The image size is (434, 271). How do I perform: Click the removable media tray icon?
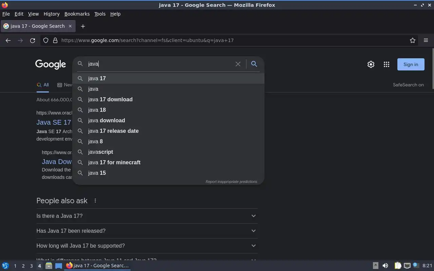(375, 266)
